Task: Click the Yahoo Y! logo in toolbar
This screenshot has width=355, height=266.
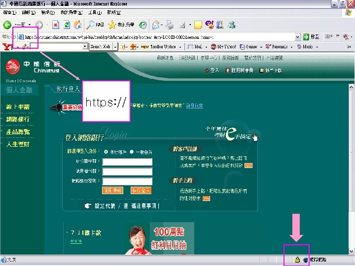Action: point(7,47)
